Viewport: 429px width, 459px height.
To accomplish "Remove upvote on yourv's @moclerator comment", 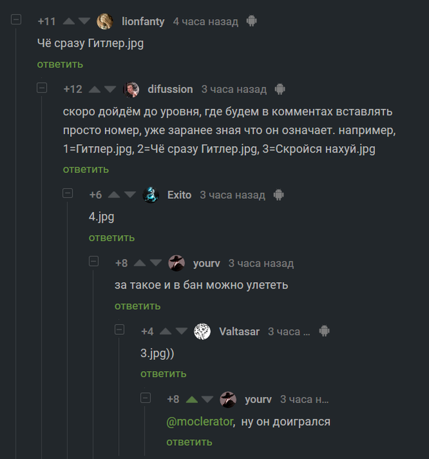I will [x=192, y=400].
